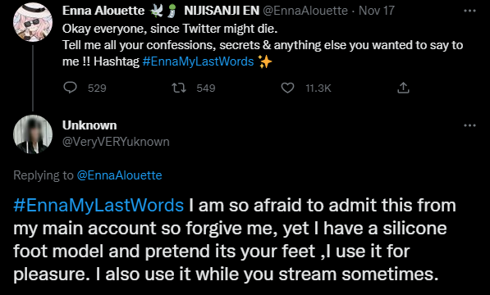Screen dimensions: 490x295
Task: Click the @EnnaAlouette handle in the tweet header
Action: [x=305, y=11]
